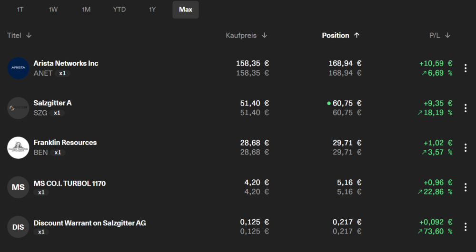Click the x1 badge next to ANET
Image resolution: width=476 pixels, height=252 pixels.
62,73
